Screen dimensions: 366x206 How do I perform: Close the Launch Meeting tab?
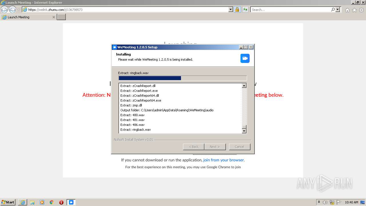click(x=53, y=17)
